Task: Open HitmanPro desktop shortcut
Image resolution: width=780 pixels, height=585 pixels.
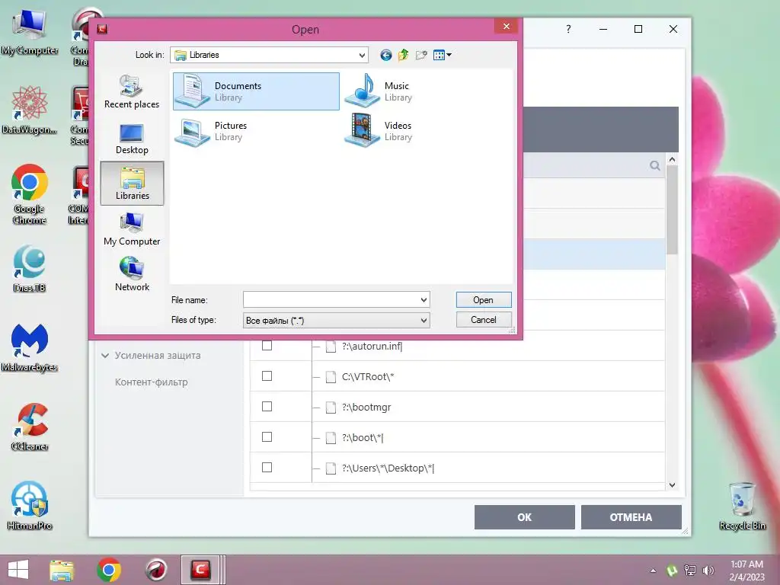Action: [30, 506]
